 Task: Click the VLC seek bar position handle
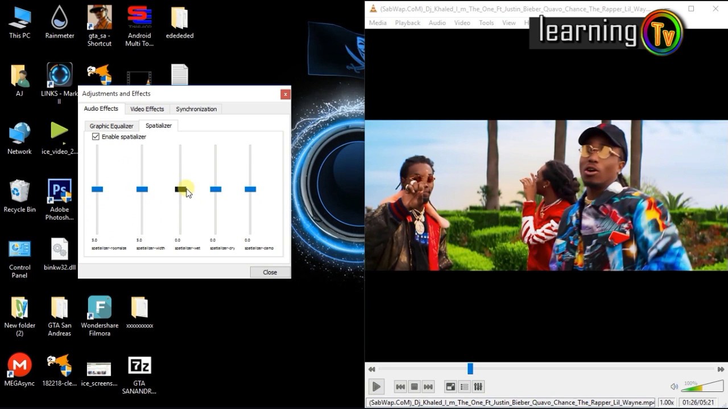click(470, 369)
